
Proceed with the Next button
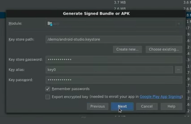click(x=122, y=106)
